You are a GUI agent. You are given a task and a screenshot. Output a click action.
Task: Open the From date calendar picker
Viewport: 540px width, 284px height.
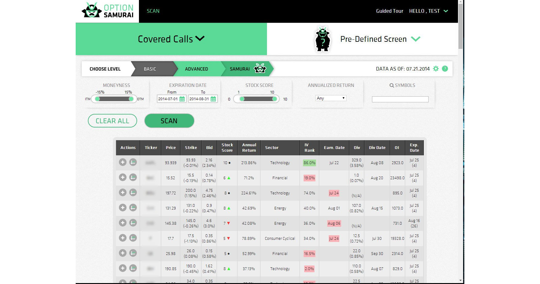coord(182,99)
